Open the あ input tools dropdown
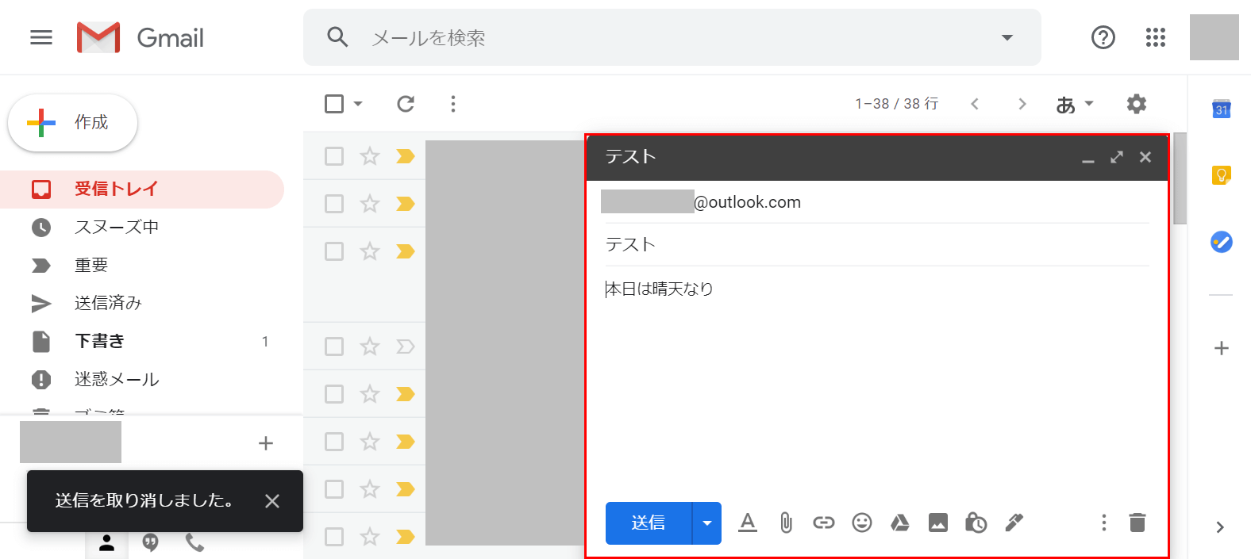The image size is (1251, 559). coord(1075,104)
